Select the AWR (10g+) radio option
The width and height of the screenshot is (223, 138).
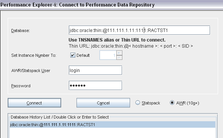[172, 103]
